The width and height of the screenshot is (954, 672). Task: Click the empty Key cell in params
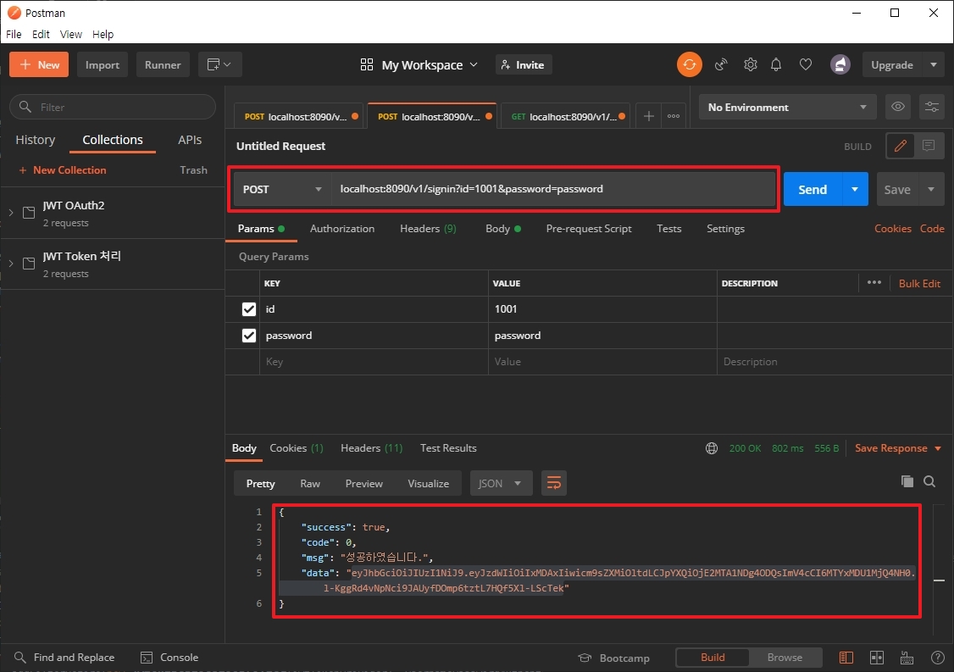tap(374, 362)
